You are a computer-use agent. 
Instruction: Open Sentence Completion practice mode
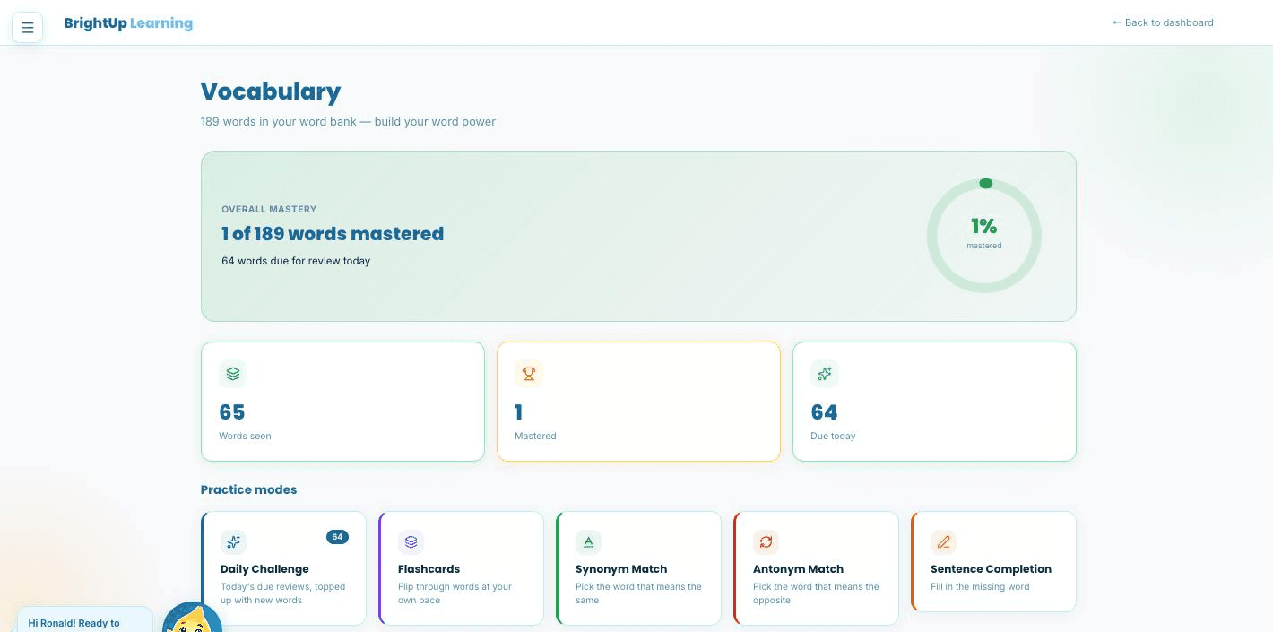point(993,561)
